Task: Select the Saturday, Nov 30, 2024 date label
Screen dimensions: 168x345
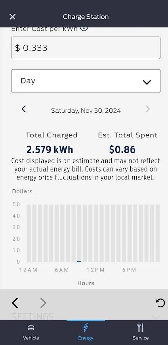Action: click(86, 110)
